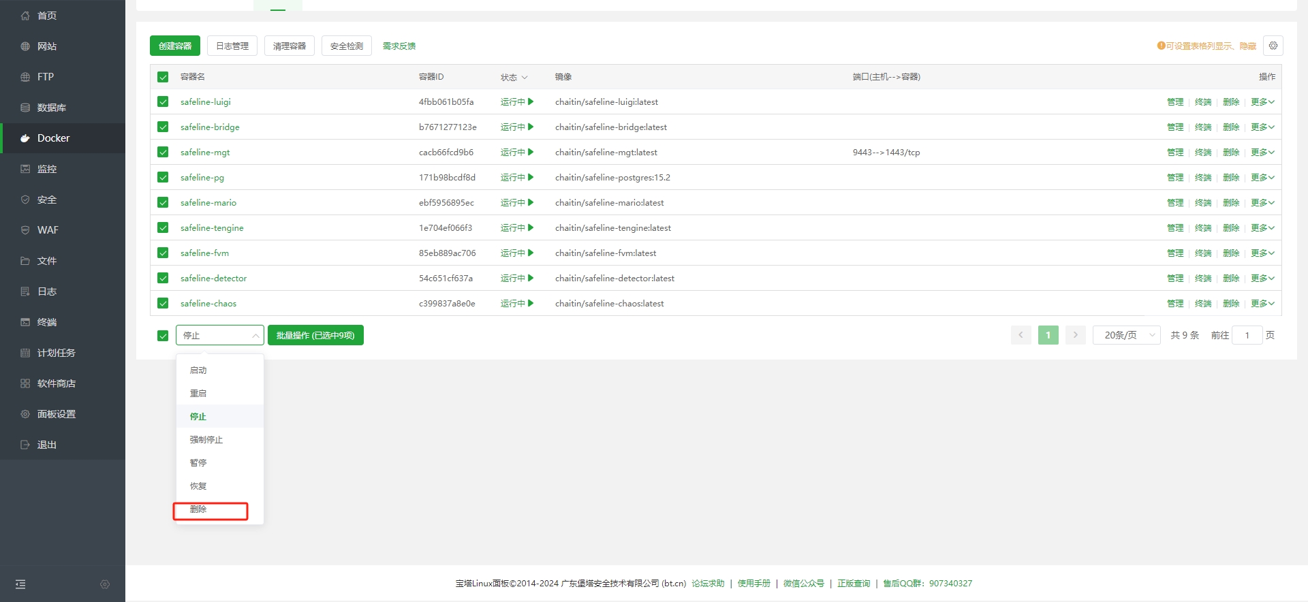The width and height of the screenshot is (1308, 602).
Task: Click the play status icon for safeline-chaos
Action: 531,303
